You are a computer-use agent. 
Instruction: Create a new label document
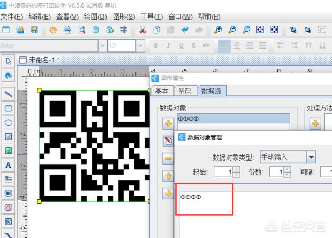pos(6,29)
